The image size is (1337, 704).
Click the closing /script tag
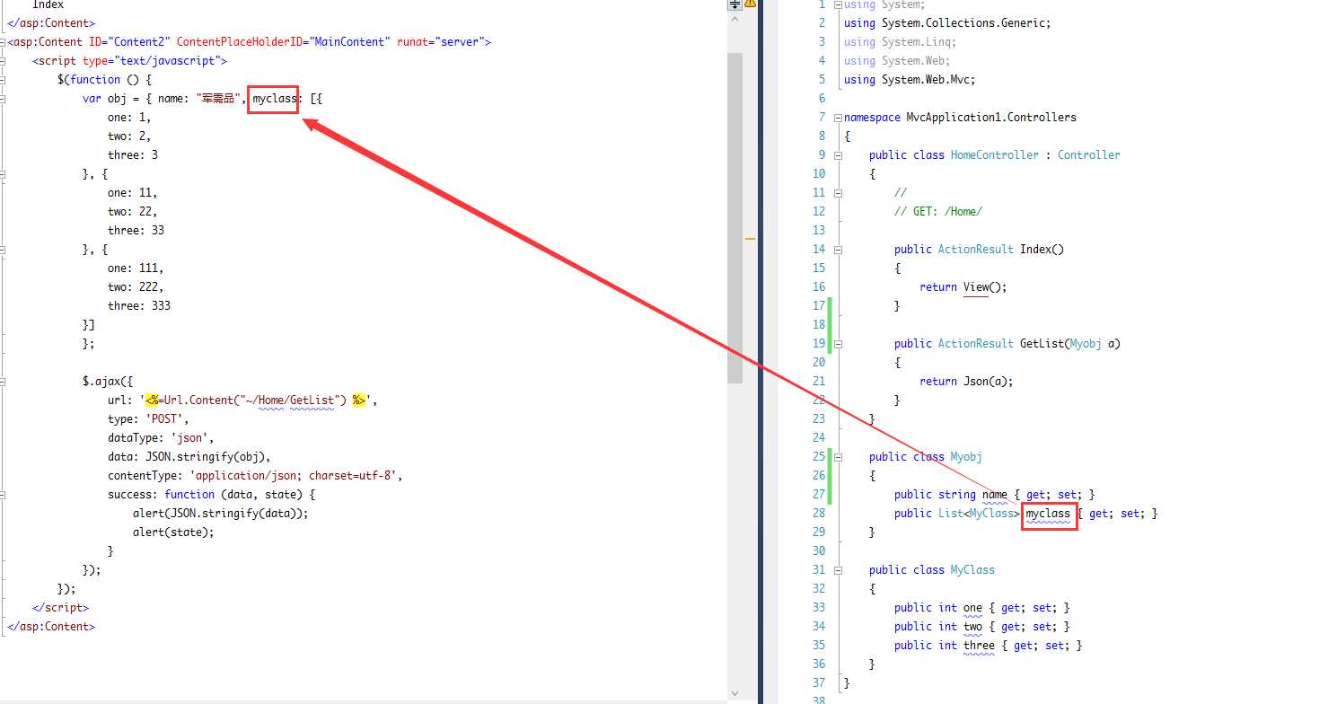pos(60,607)
